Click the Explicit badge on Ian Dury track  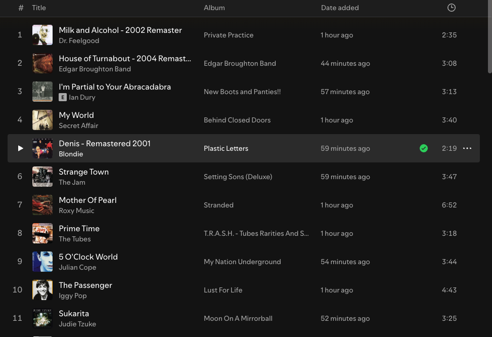pos(63,97)
